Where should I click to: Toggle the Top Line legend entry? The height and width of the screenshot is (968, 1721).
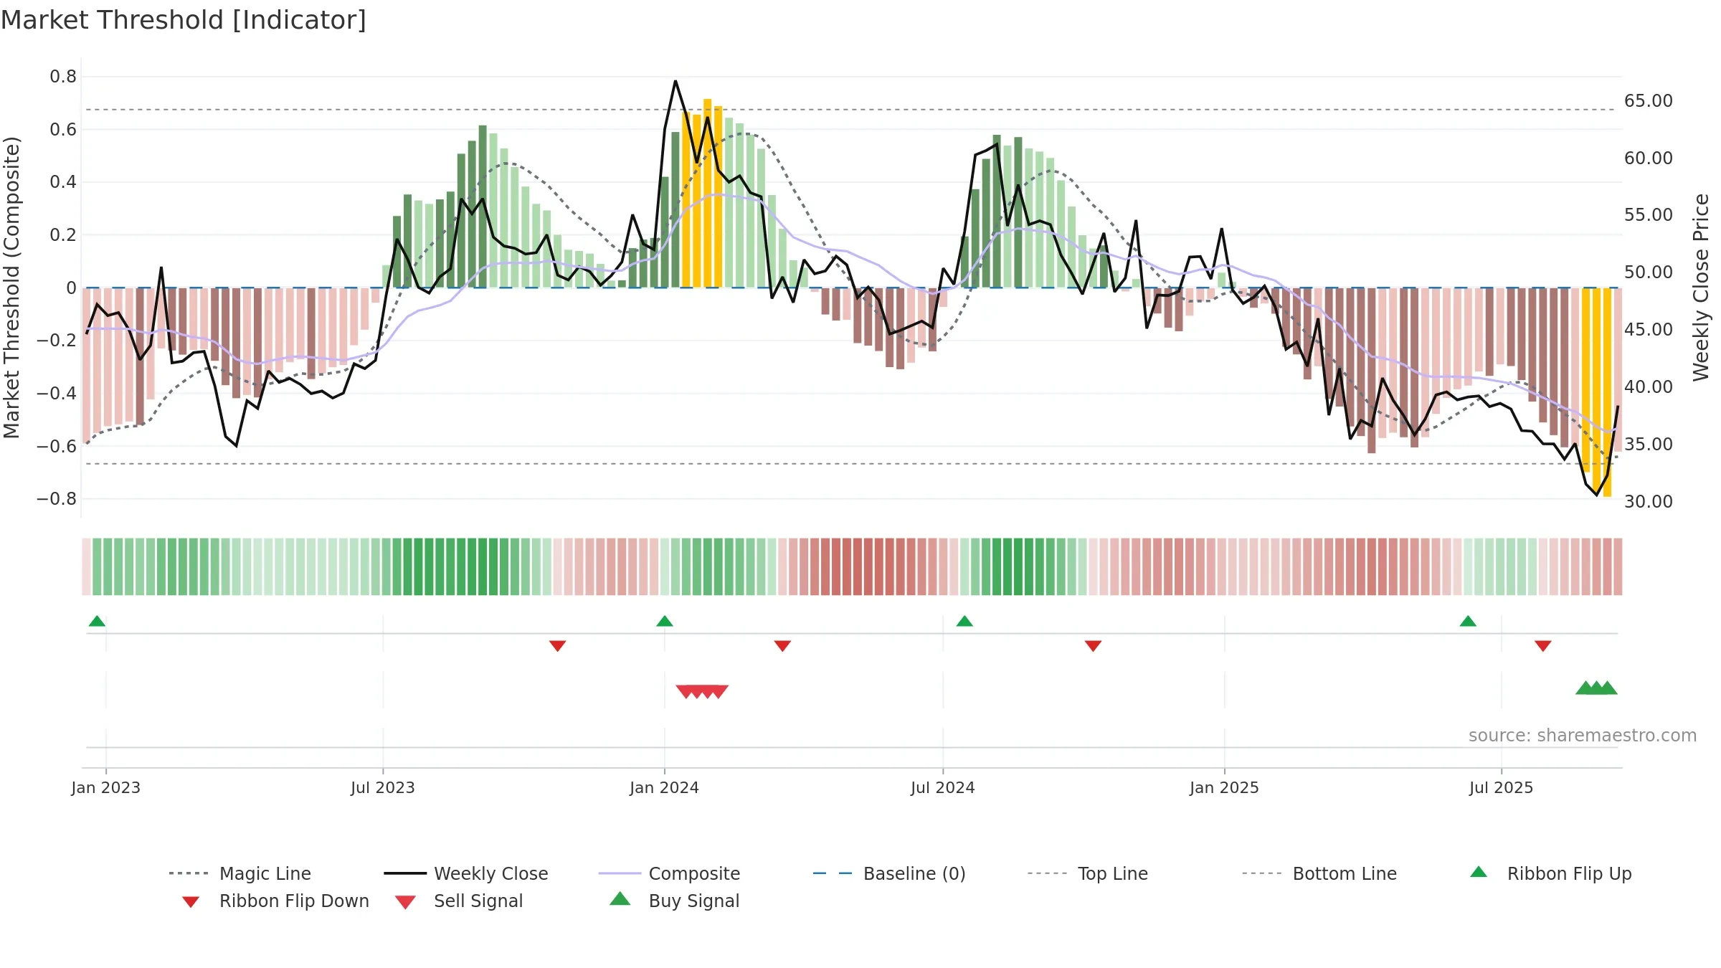pos(1088,873)
